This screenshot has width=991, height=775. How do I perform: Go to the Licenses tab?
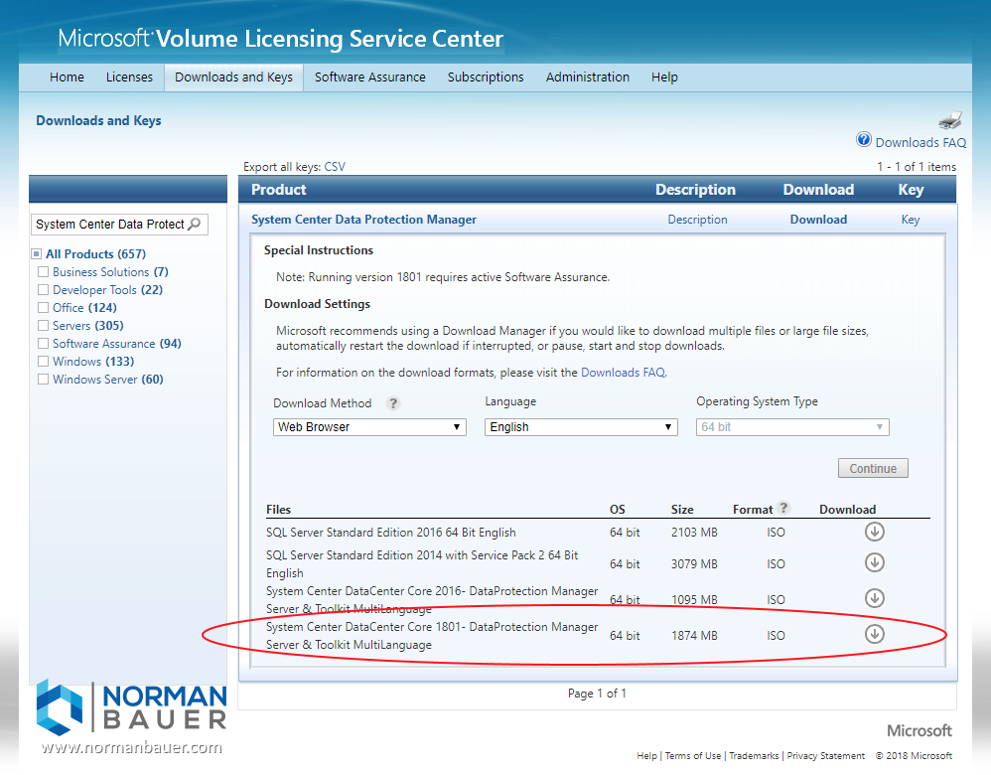pos(129,77)
